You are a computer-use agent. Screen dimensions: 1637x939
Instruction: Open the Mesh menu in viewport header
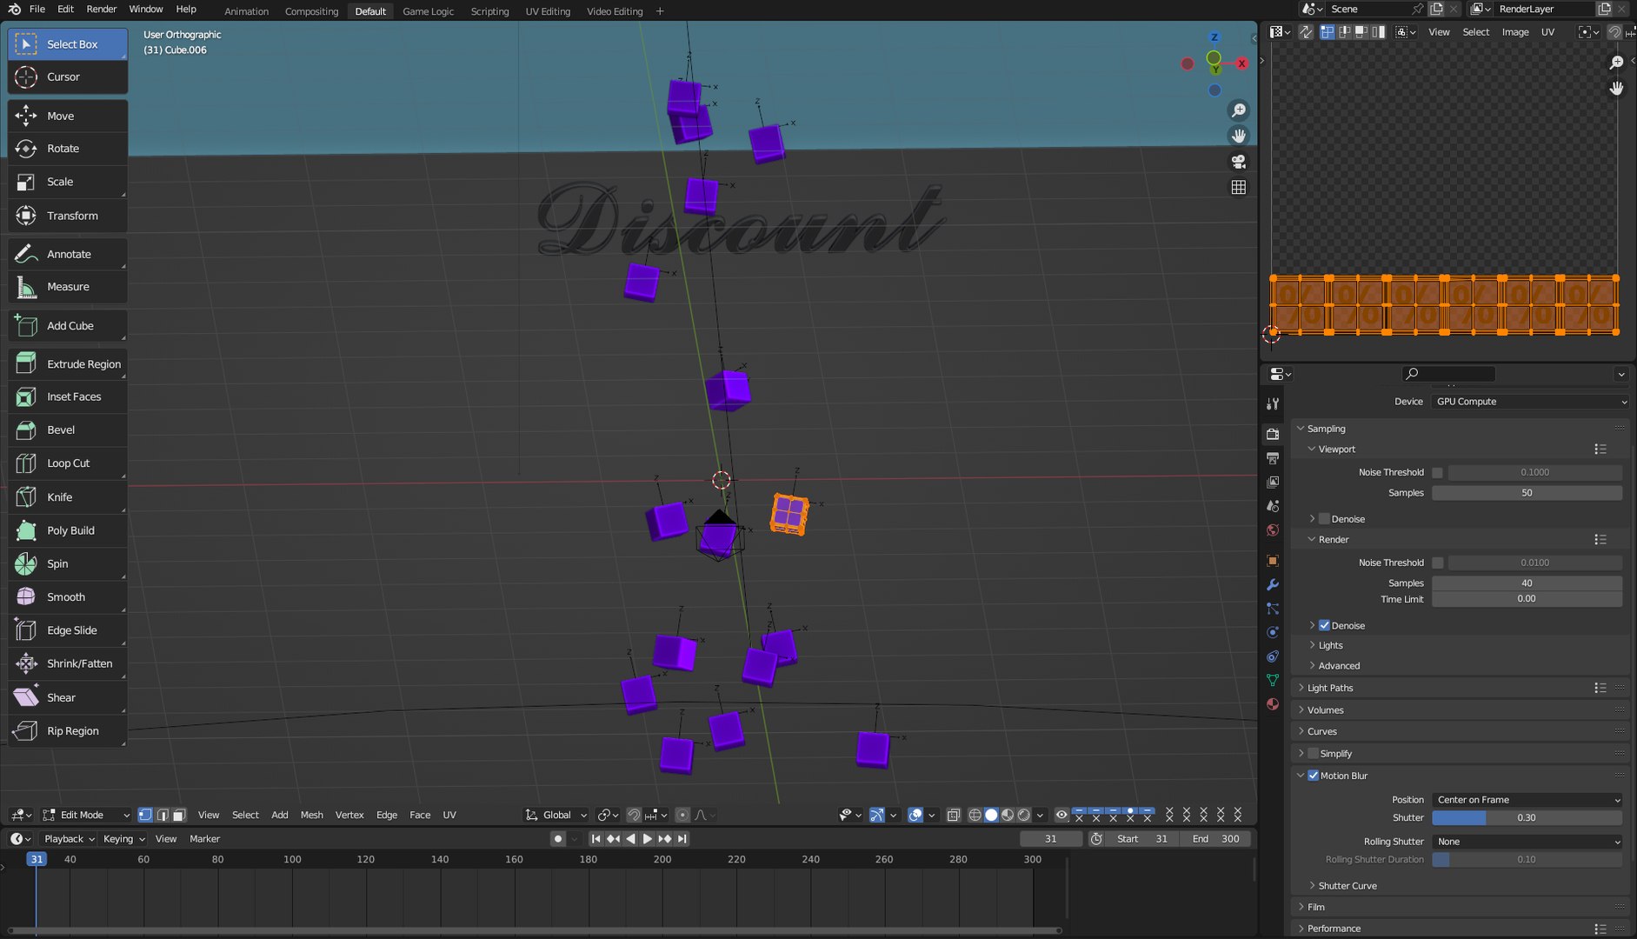pos(311,815)
